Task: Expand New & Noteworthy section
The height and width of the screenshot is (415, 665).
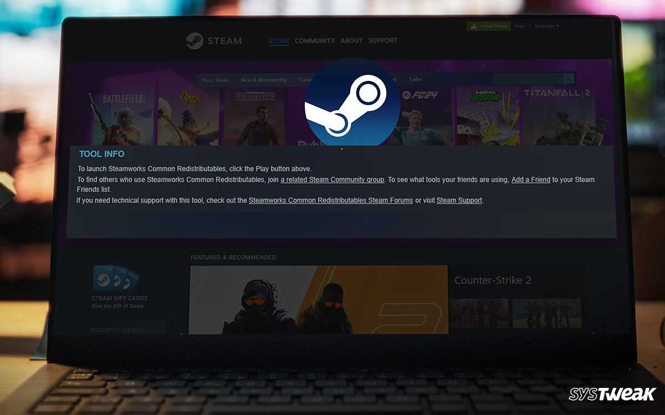Action: click(263, 80)
